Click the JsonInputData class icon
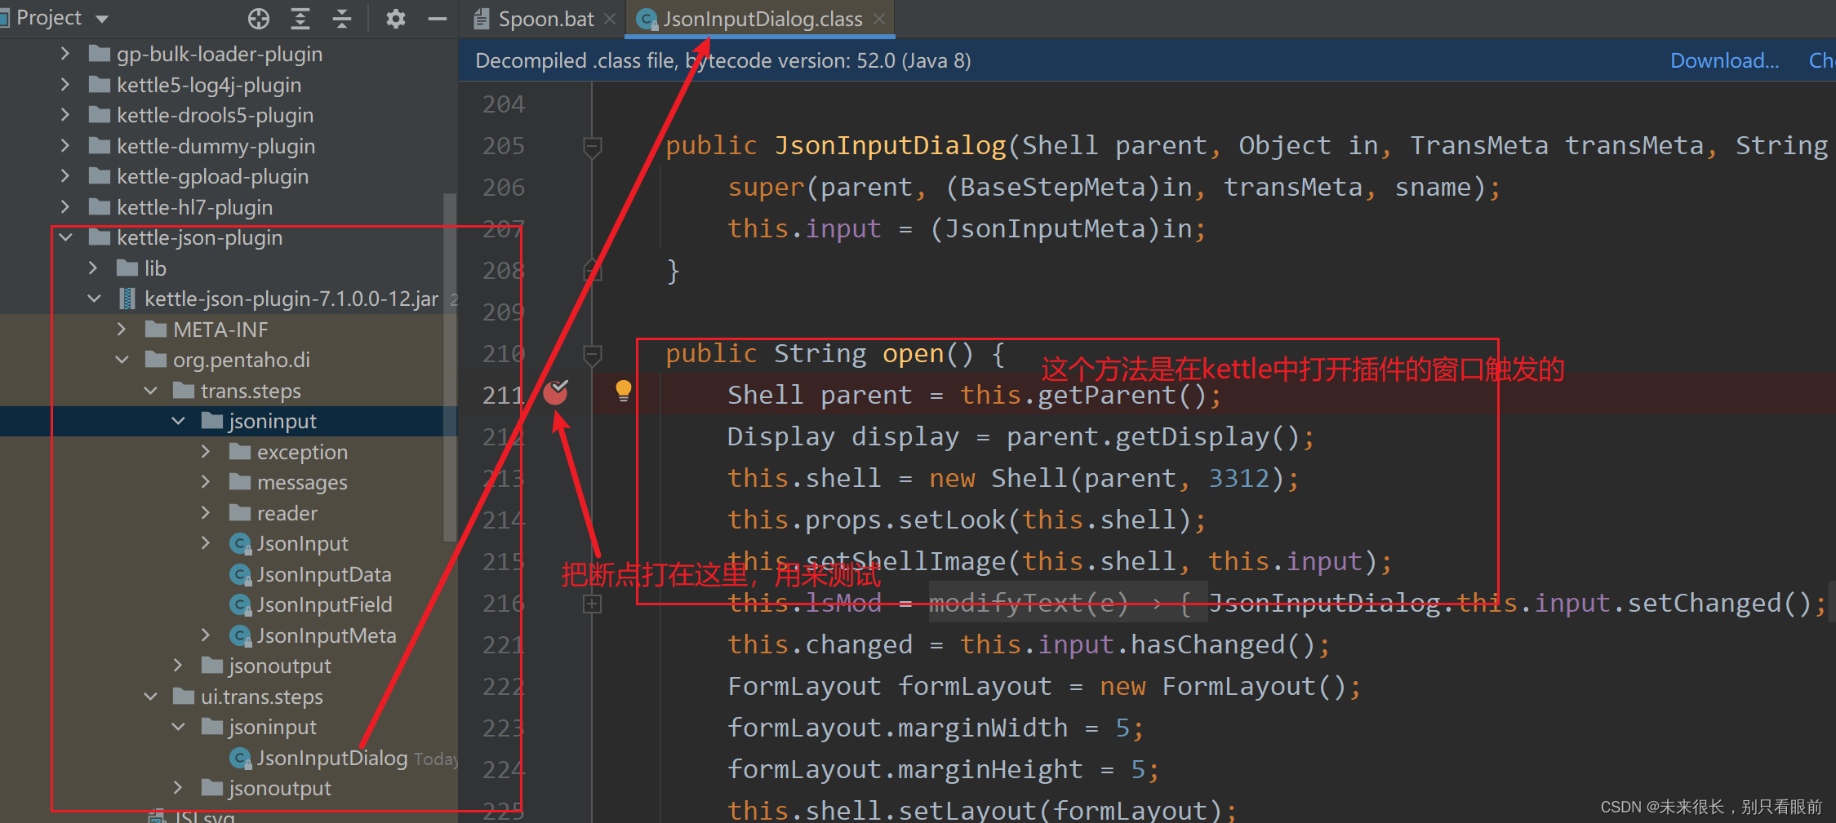This screenshot has width=1836, height=823. (x=240, y=574)
